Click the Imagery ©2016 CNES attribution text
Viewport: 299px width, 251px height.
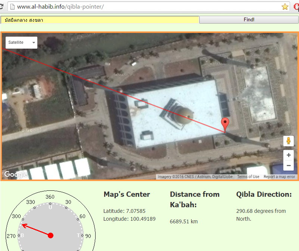(195, 177)
